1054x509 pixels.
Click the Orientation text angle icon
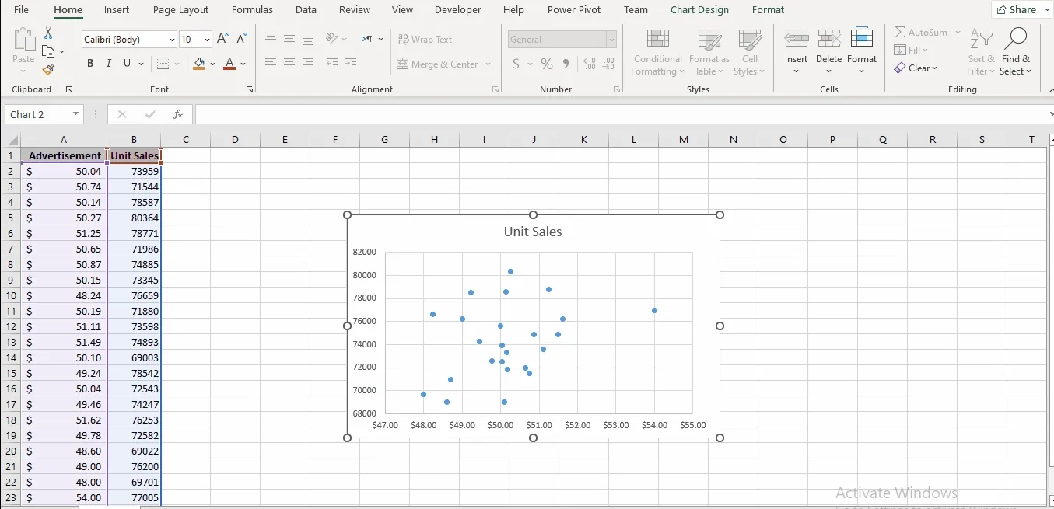332,39
